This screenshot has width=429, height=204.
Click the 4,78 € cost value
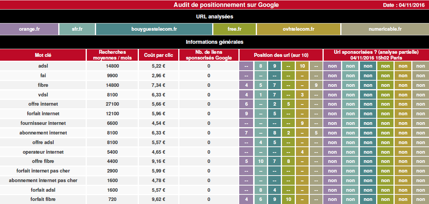[x=159, y=180]
